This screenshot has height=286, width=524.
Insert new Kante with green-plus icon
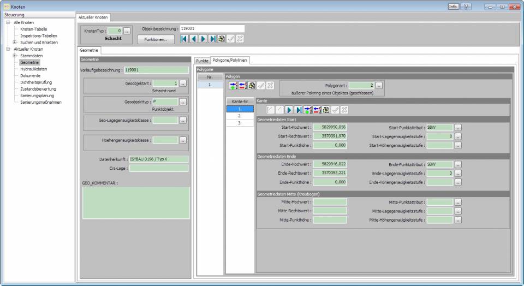pos(307,110)
